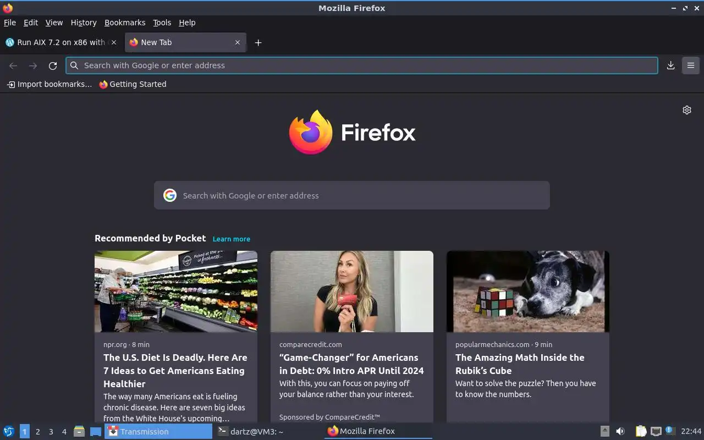This screenshot has height=440, width=704.
Task: Click the reload page button
Action: coord(53,65)
